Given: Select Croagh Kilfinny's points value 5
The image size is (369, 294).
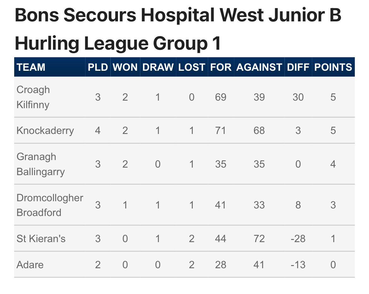Looking at the screenshot, I should pyautogui.click(x=333, y=97).
